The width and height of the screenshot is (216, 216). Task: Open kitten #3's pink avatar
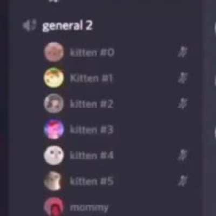pos(54,129)
